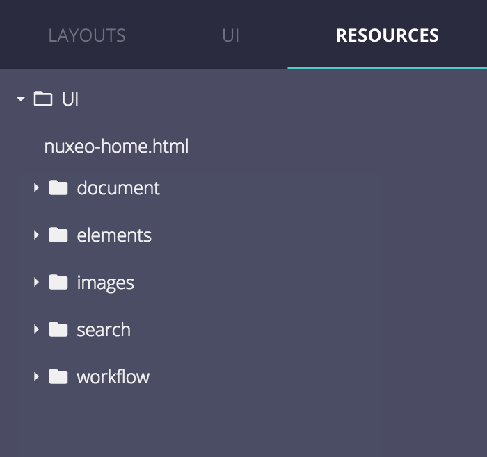Expand the document folder arrow

click(x=37, y=188)
